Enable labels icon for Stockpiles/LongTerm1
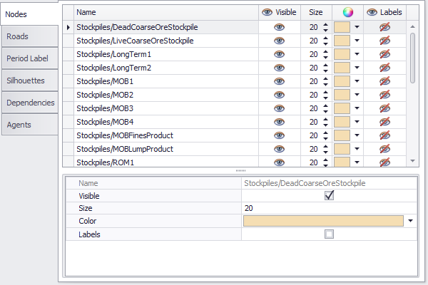 384,54
